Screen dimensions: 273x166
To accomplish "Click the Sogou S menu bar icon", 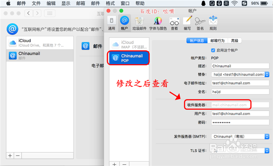I will click(244, 3).
